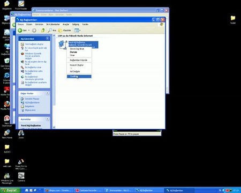Open the Foxit Reader desktop icon
Viewport: 241px width, 193px height.
coord(21,5)
